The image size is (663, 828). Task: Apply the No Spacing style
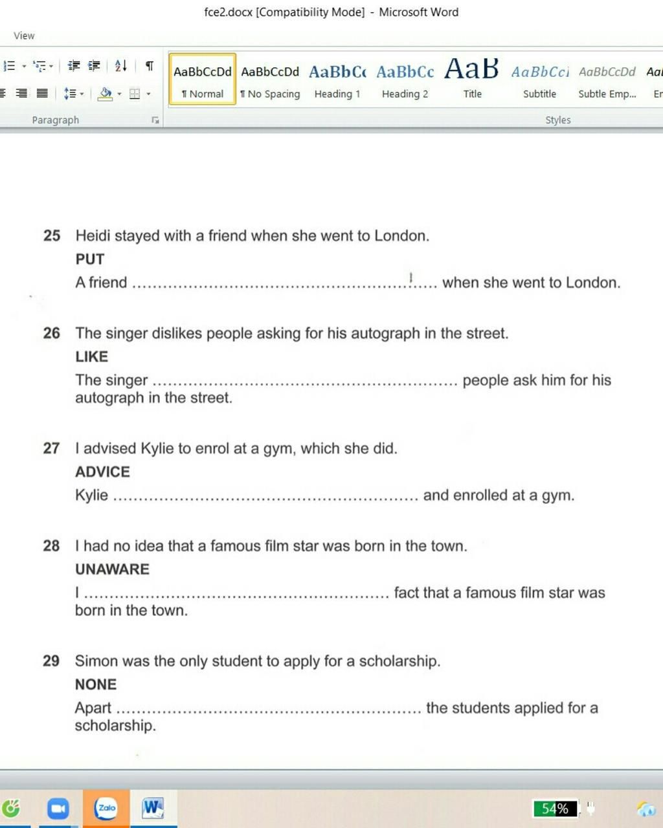click(x=270, y=79)
